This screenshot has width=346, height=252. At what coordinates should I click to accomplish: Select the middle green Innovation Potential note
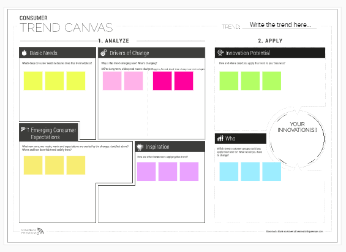tap(250, 81)
